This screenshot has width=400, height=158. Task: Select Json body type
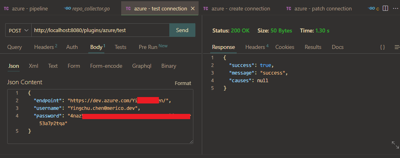14,66
